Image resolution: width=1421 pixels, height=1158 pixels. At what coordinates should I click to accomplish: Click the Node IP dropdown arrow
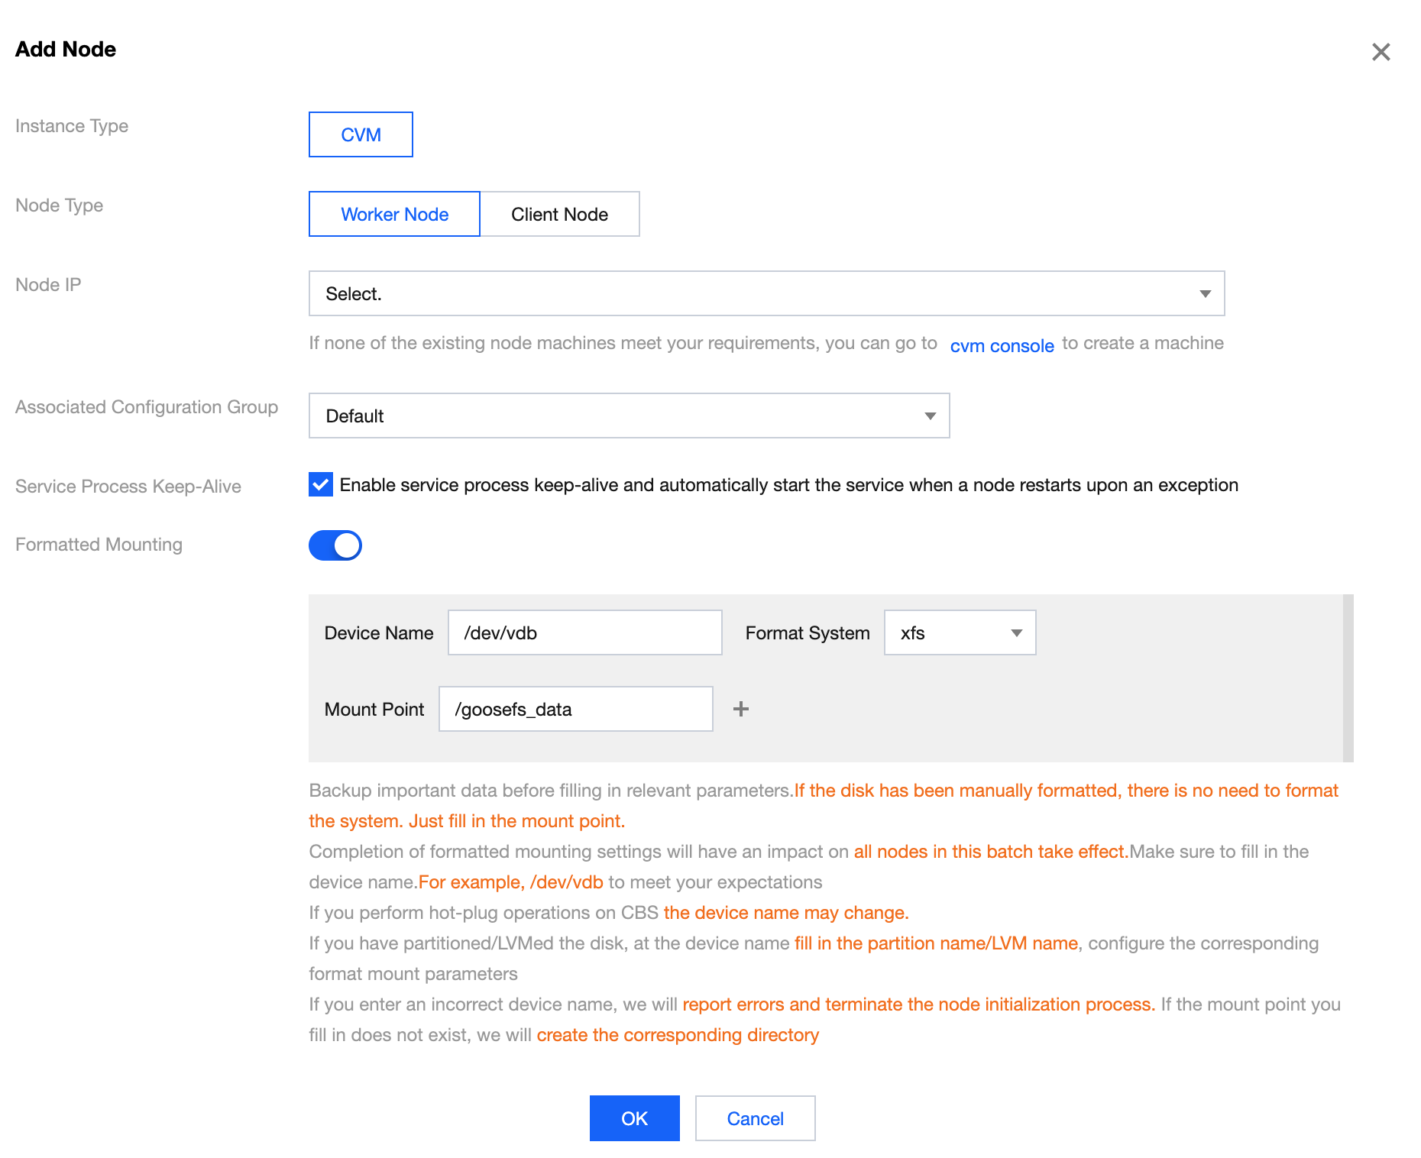1205,293
